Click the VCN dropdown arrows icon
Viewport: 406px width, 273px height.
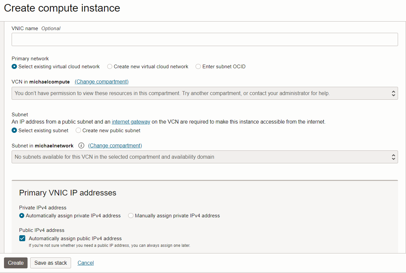393,93
